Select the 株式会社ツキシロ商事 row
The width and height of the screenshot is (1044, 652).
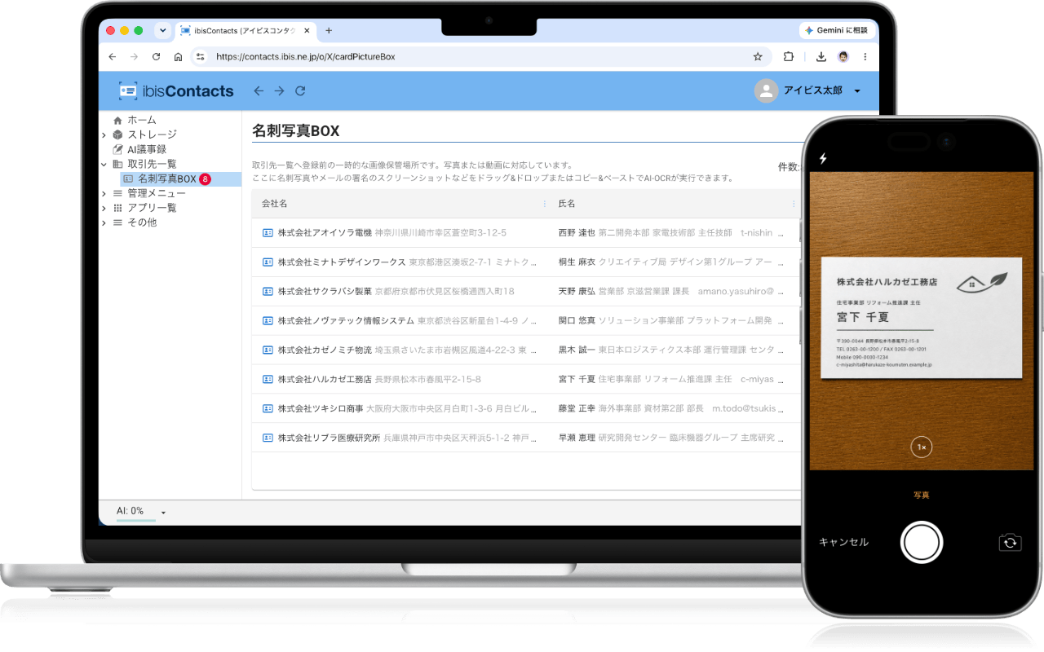[526, 408]
